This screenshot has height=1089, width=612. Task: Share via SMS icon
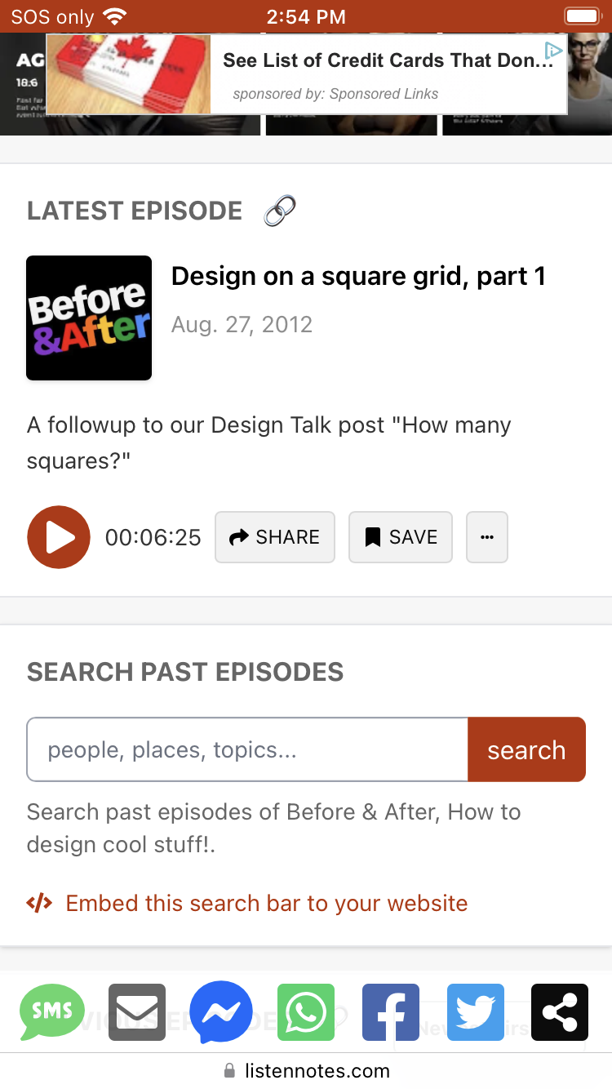(51, 1012)
